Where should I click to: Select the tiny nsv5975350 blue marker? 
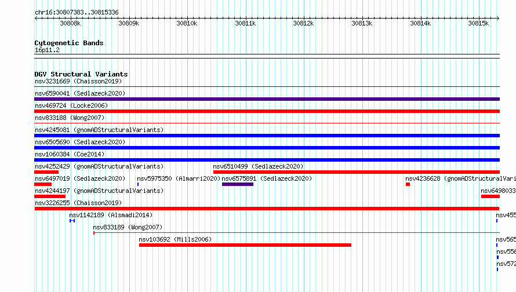pos(138,184)
